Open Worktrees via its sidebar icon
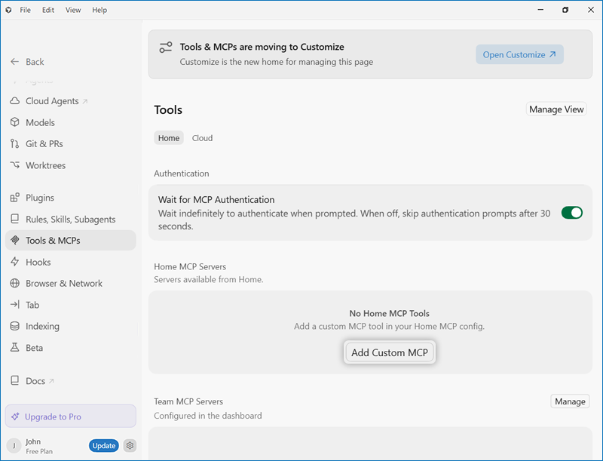Screen dimensions: 603x461 (14, 165)
